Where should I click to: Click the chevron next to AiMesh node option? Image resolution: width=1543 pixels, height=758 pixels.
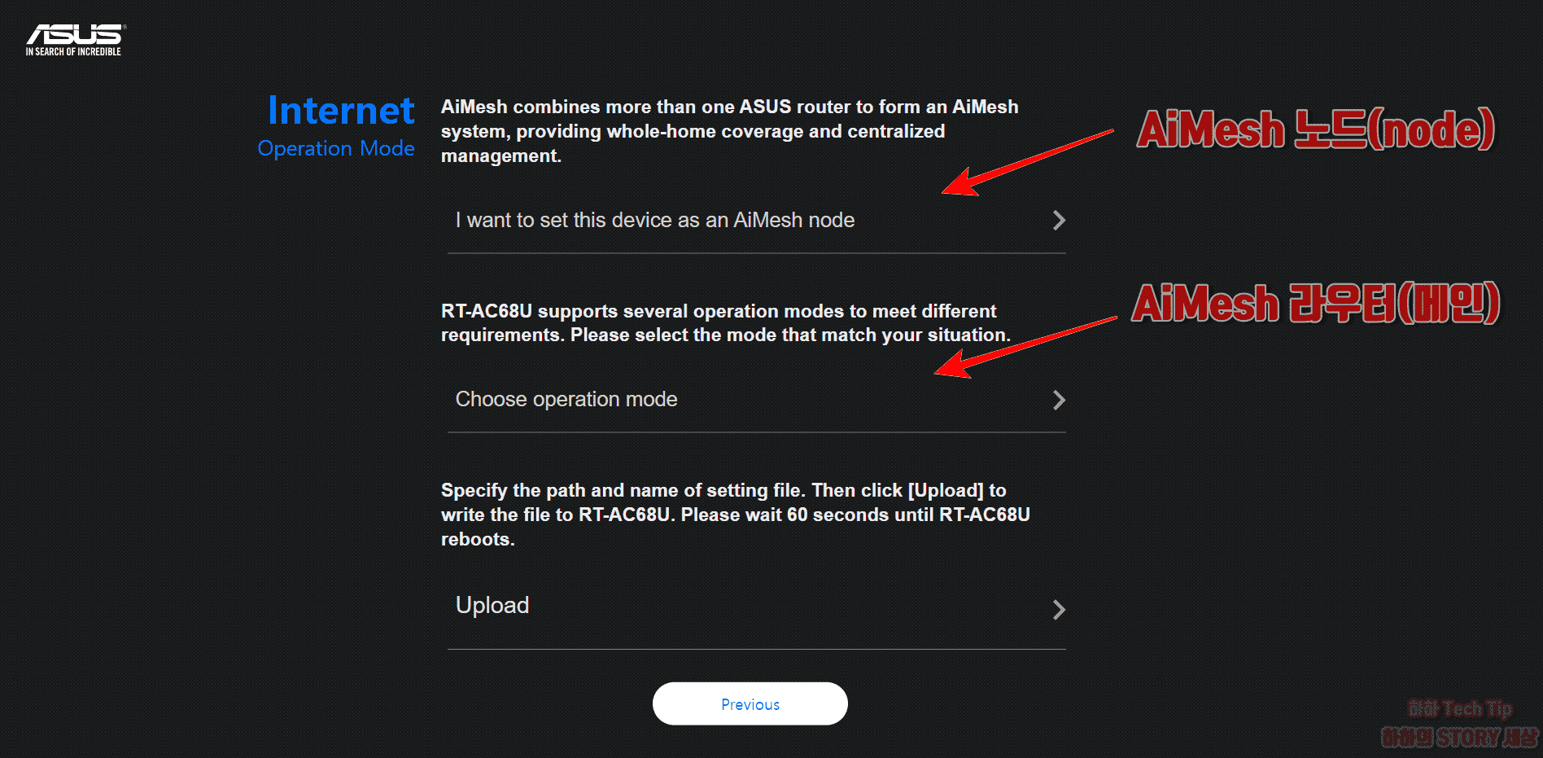(x=1059, y=220)
